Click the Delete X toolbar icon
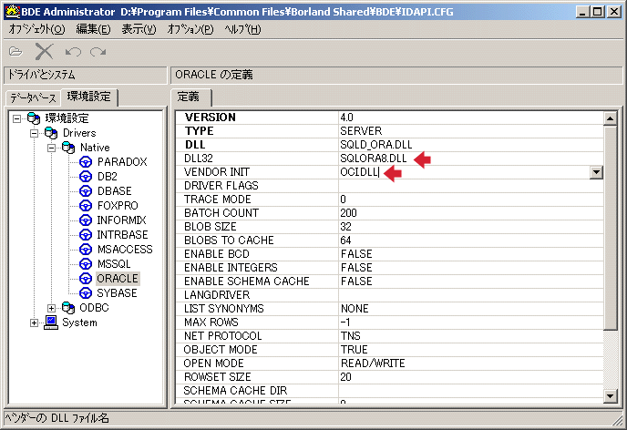This screenshot has height=430, width=627. pos(44,52)
